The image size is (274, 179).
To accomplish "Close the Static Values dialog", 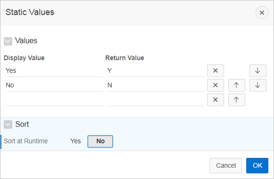I will (x=262, y=13).
